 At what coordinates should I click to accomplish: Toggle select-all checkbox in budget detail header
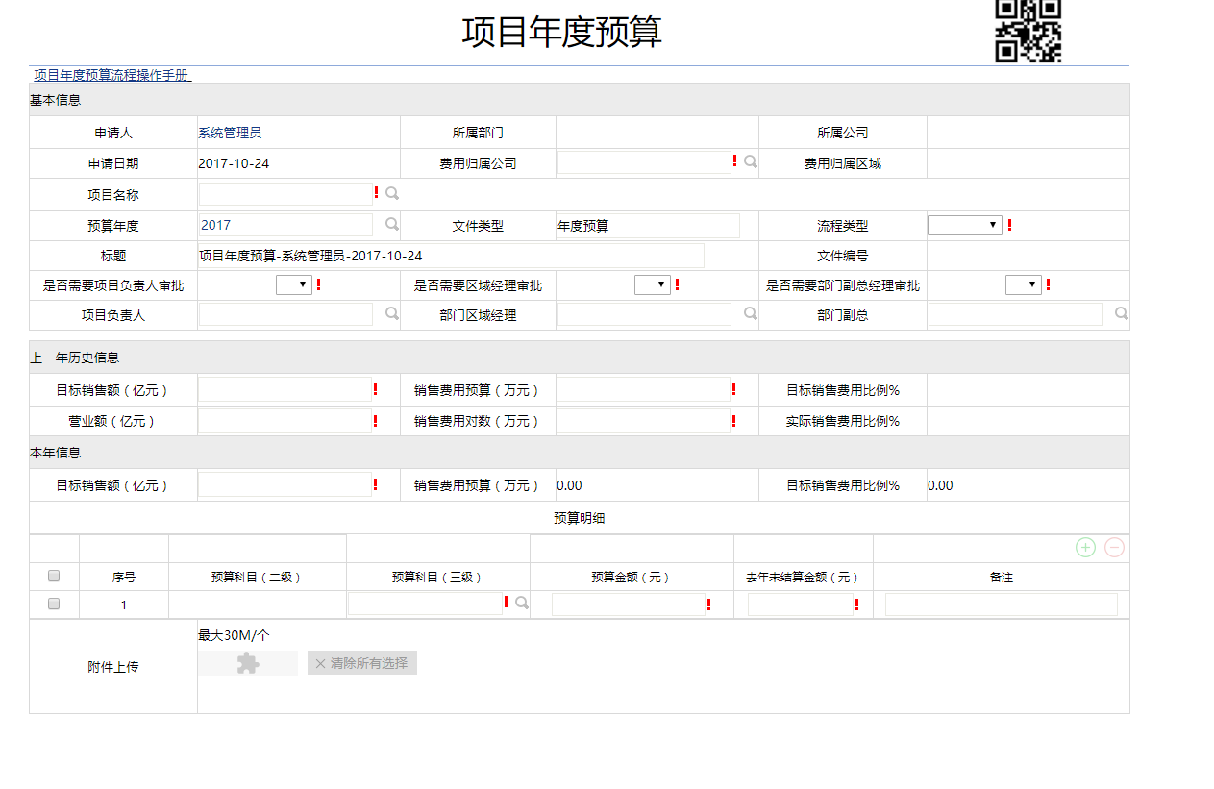pos(54,576)
